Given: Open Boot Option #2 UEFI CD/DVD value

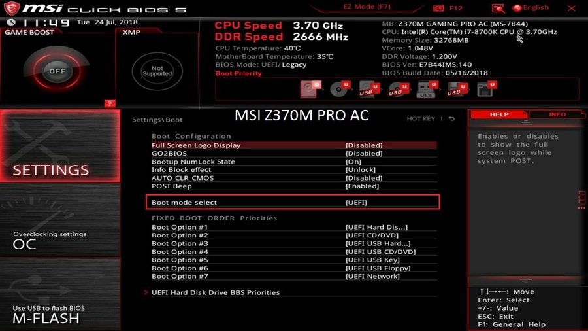Looking at the screenshot, I should coord(372,235).
